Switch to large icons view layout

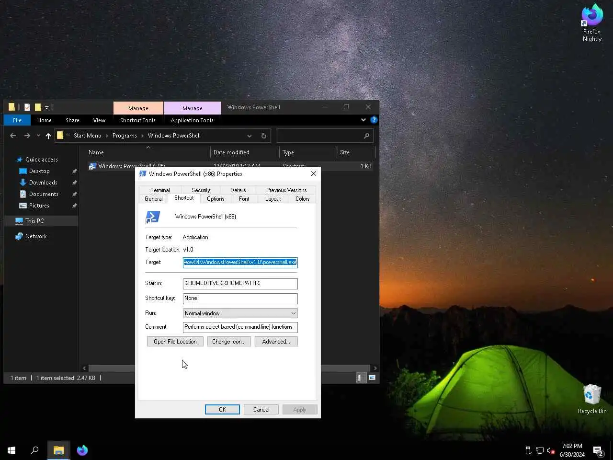372,378
